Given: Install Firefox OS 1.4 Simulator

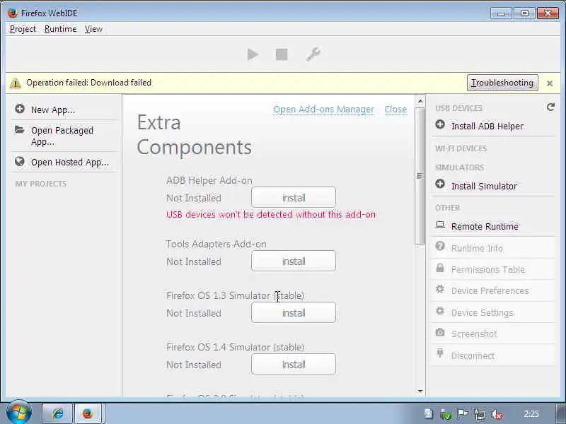Looking at the screenshot, I should tap(294, 364).
